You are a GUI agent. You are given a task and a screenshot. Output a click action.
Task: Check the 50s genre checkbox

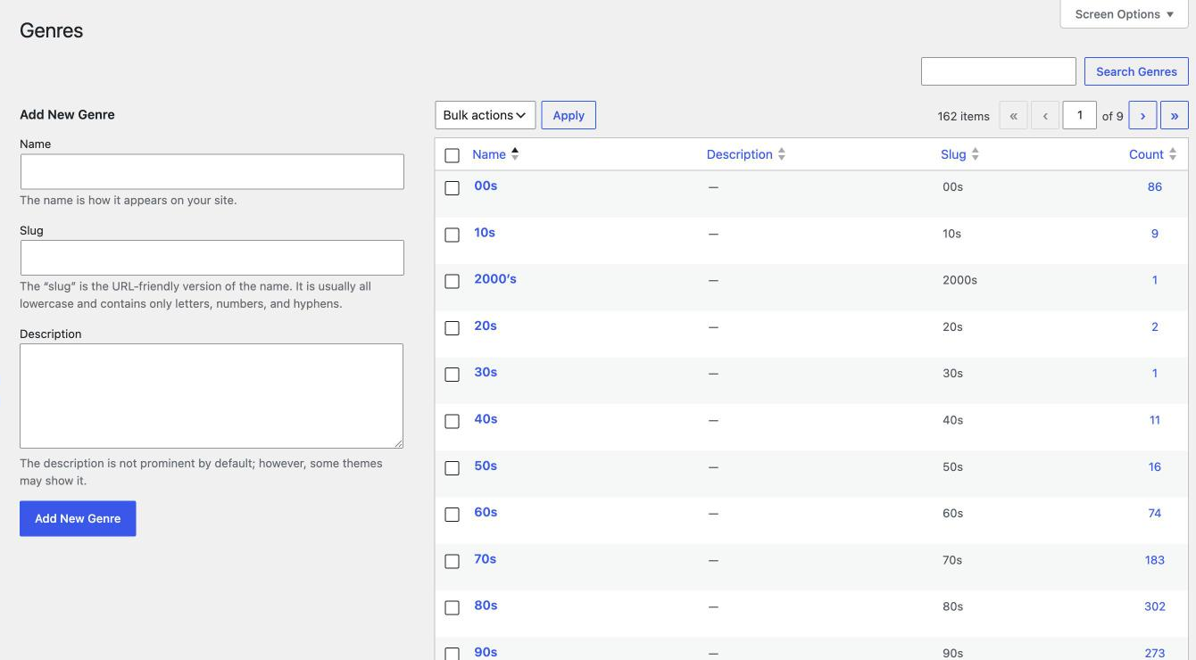pyautogui.click(x=453, y=468)
